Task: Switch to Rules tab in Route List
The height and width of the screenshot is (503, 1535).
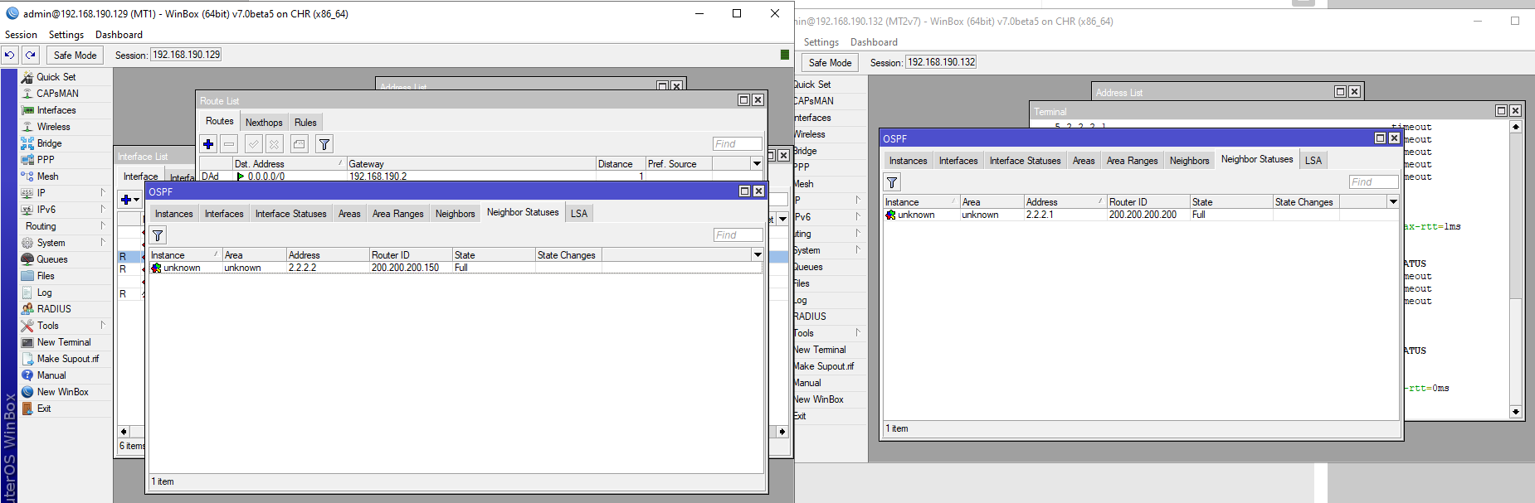Action: point(305,123)
